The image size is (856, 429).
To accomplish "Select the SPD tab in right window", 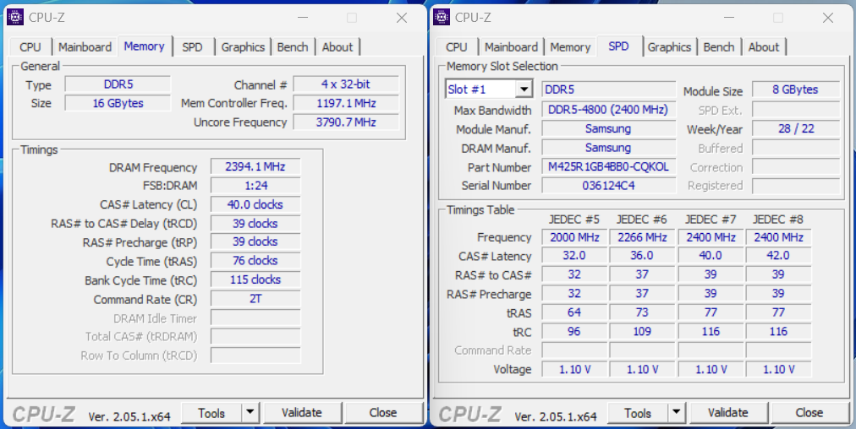I will coord(618,46).
